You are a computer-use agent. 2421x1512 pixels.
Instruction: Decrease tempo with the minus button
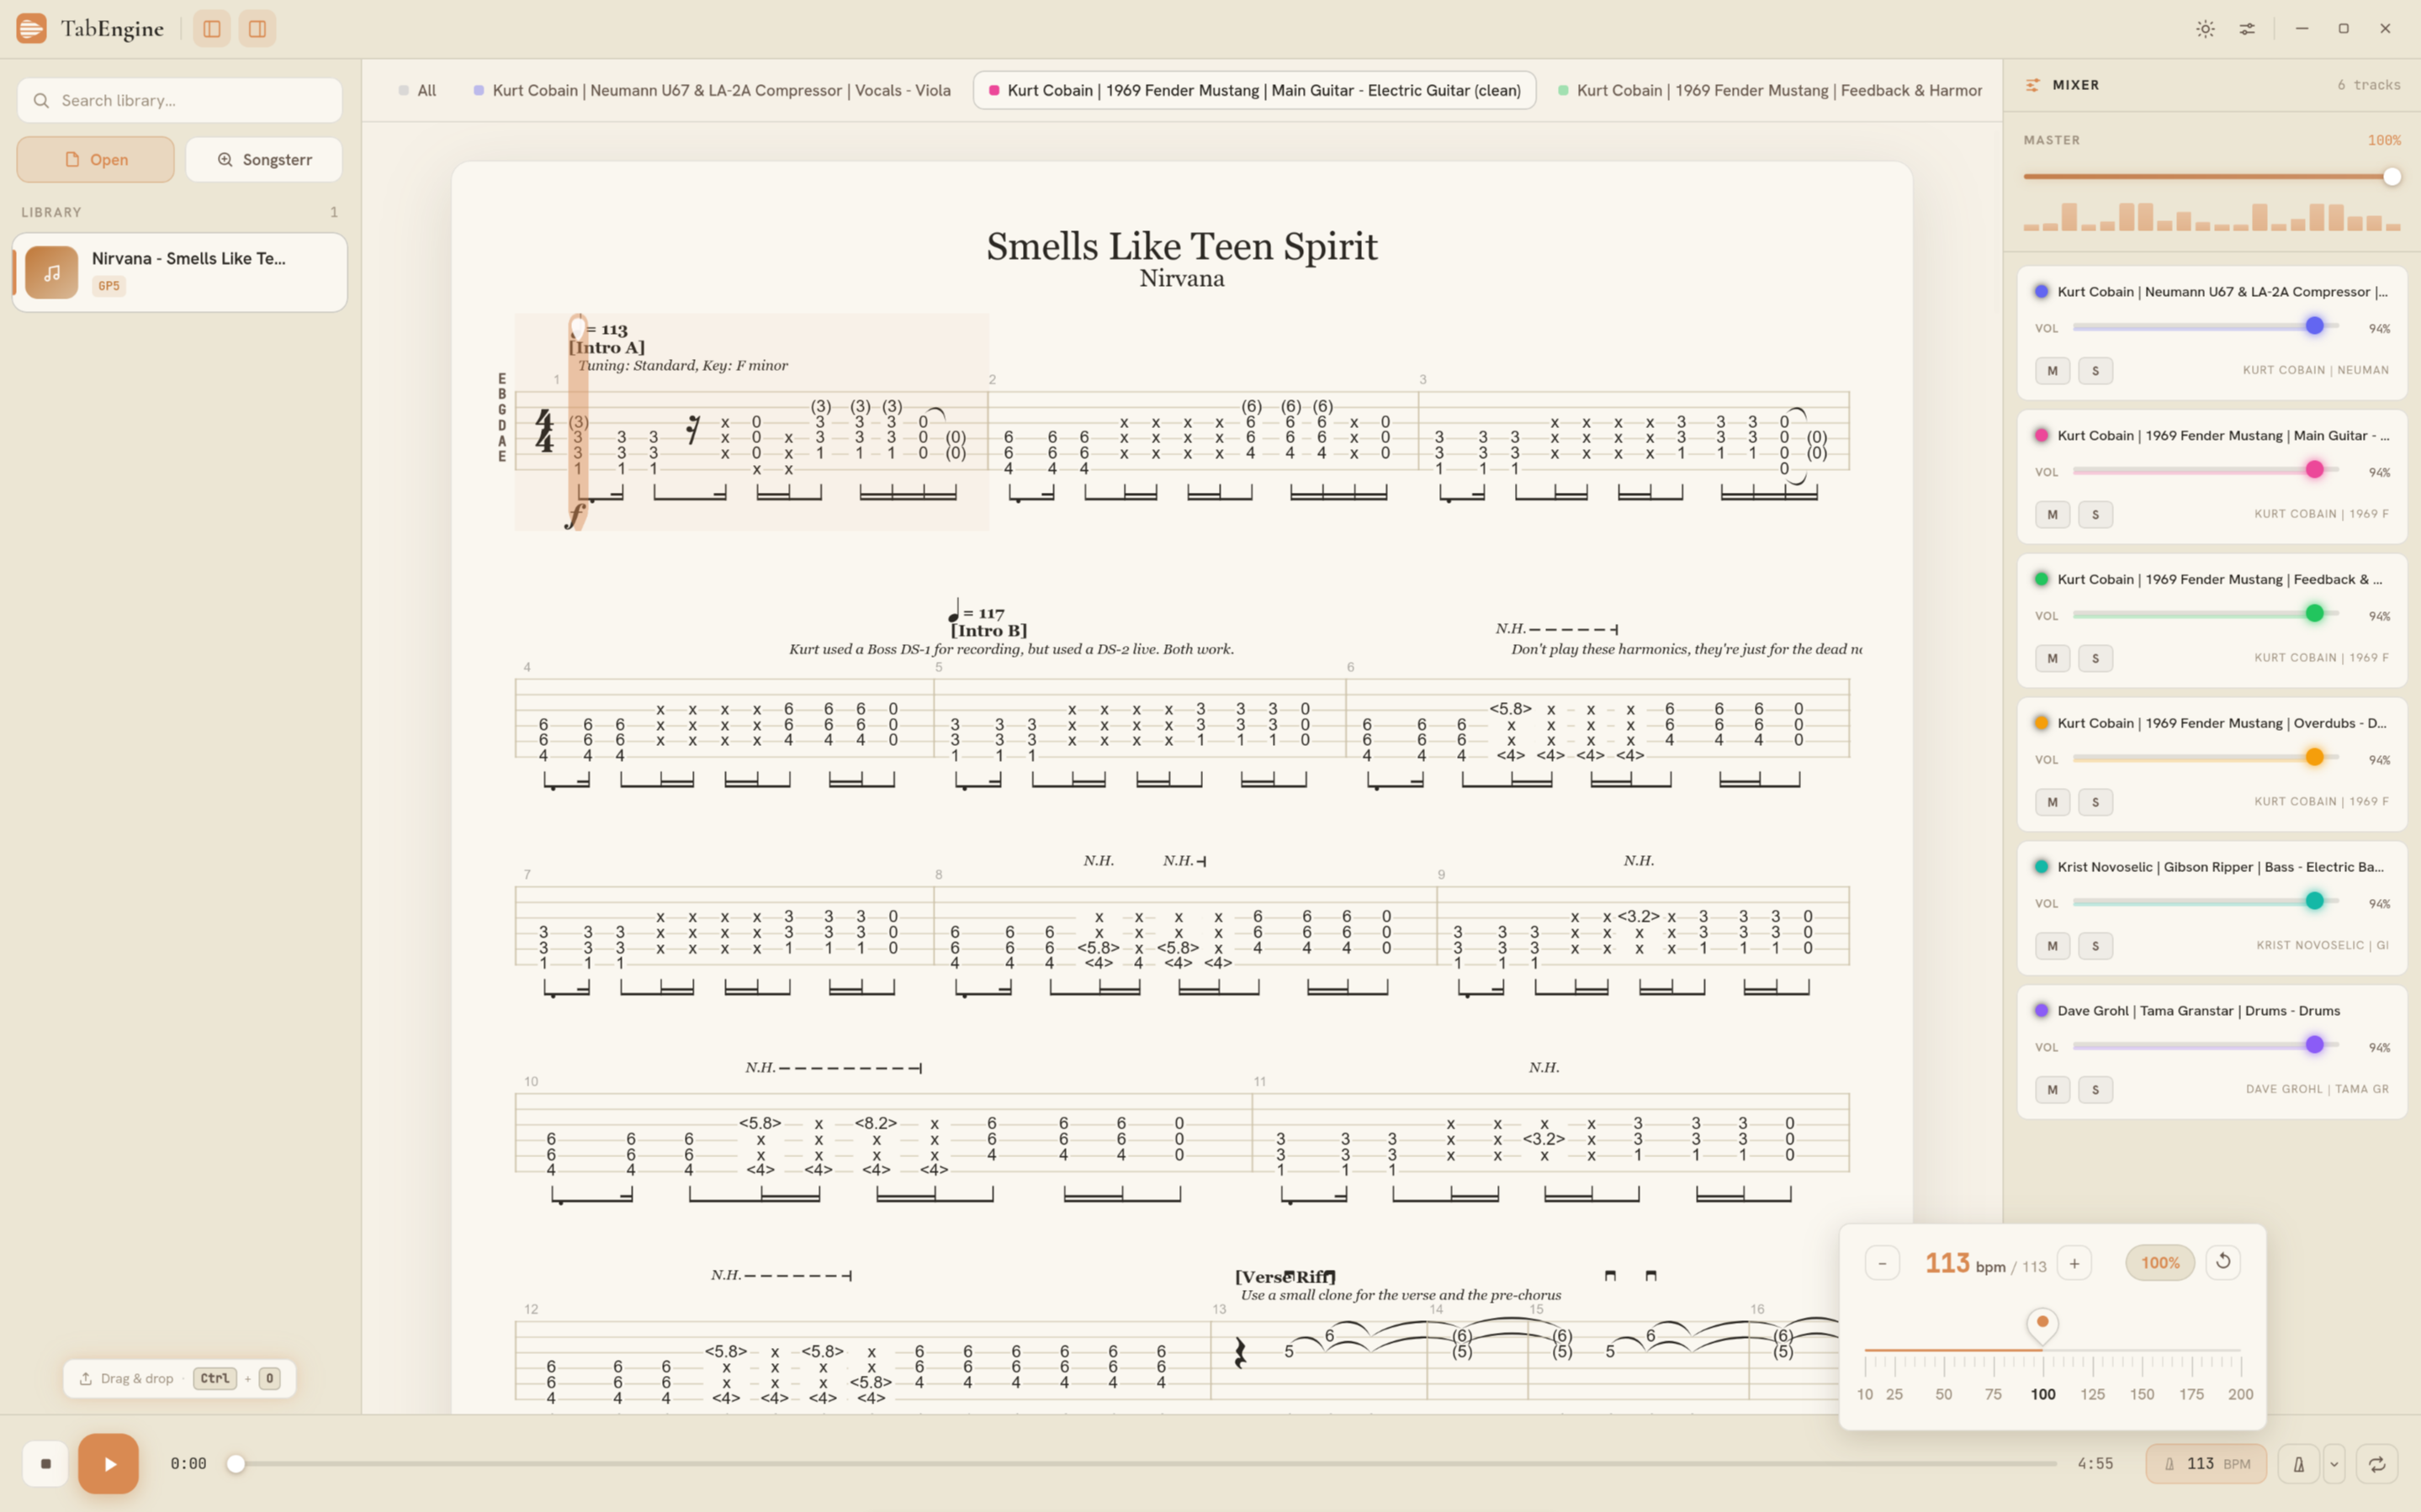click(1882, 1263)
